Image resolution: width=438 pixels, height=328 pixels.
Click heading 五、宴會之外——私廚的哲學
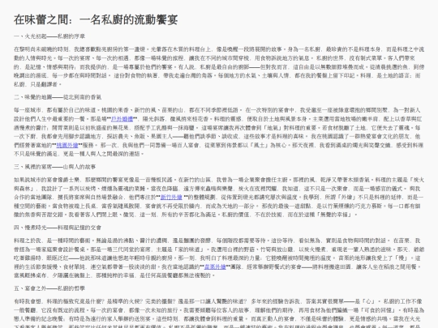coord(49,288)
